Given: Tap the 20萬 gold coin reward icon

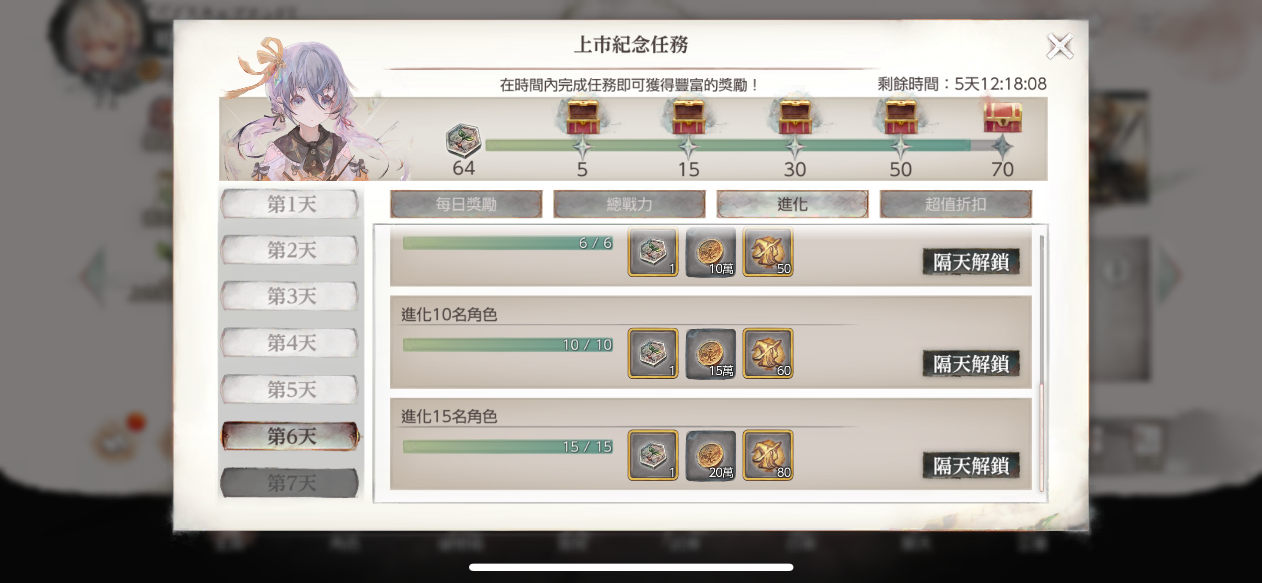Looking at the screenshot, I should click(x=711, y=455).
